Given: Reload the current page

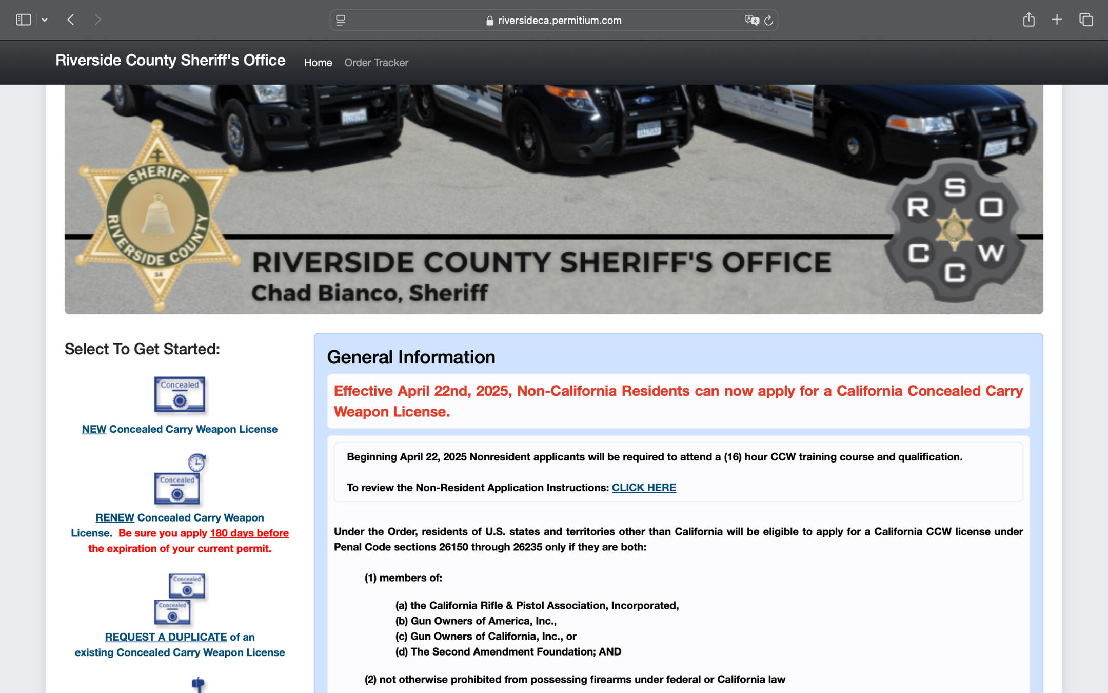Looking at the screenshot, I should [768, 20].
